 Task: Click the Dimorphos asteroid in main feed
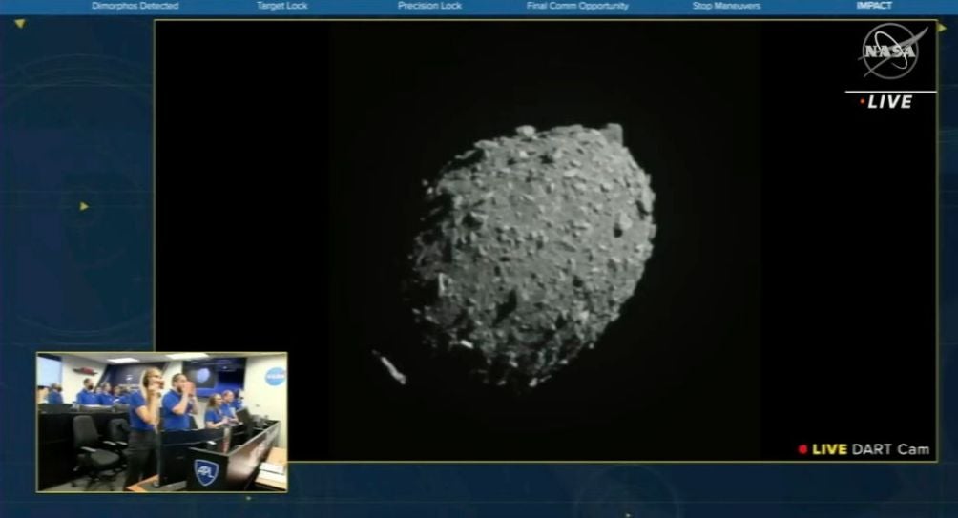pos(534,253)
